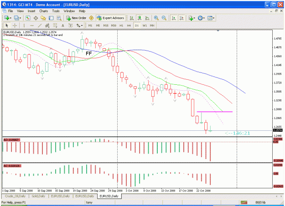
Task: Zoom out of the chart
Action: [164, 18]
